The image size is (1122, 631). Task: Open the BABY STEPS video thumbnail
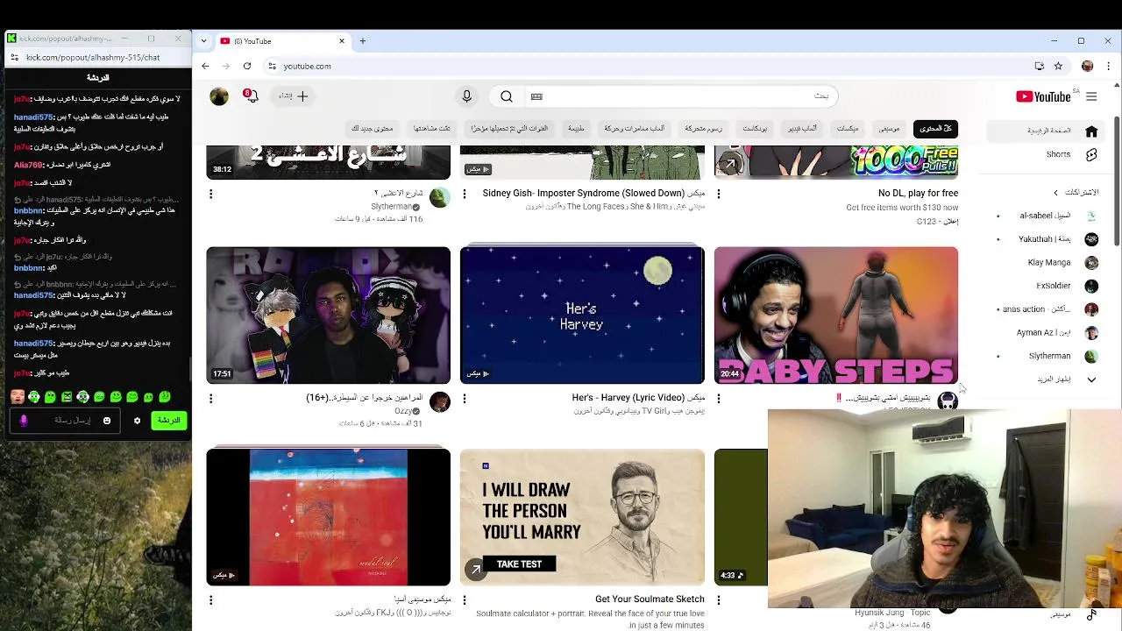coord(836,315)
